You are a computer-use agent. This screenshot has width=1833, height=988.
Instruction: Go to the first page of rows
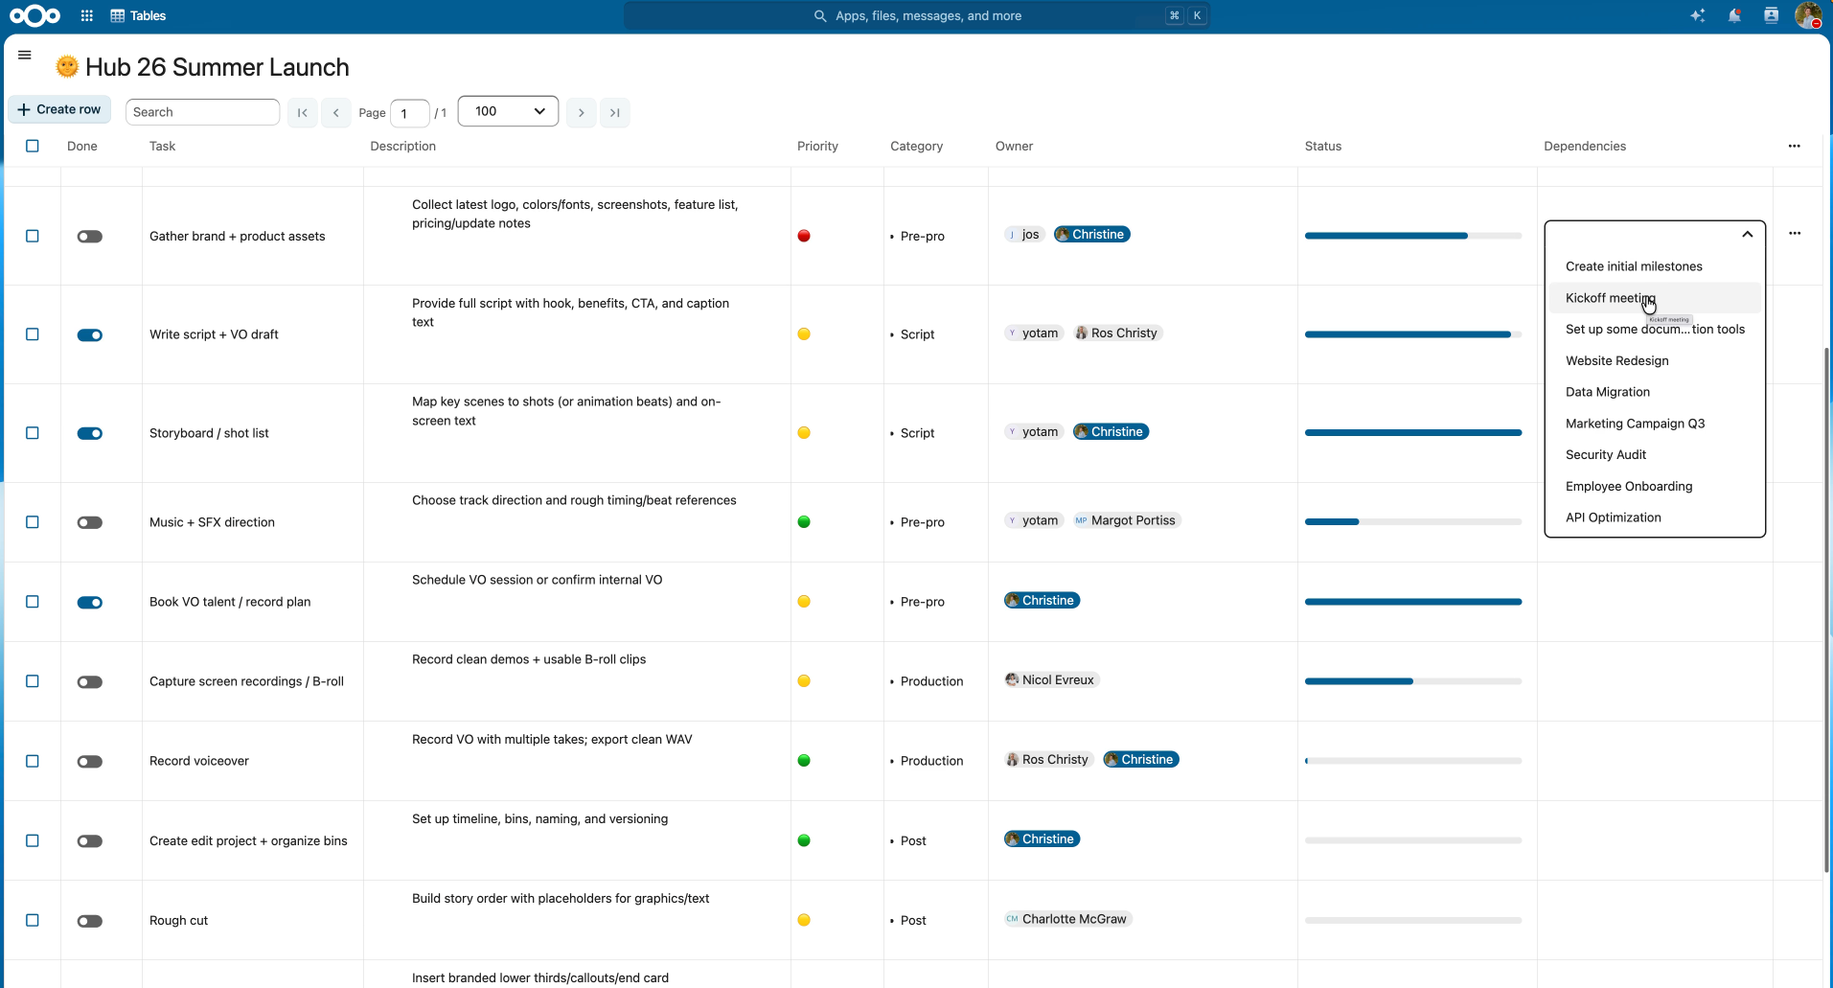[x=303, y=112]
